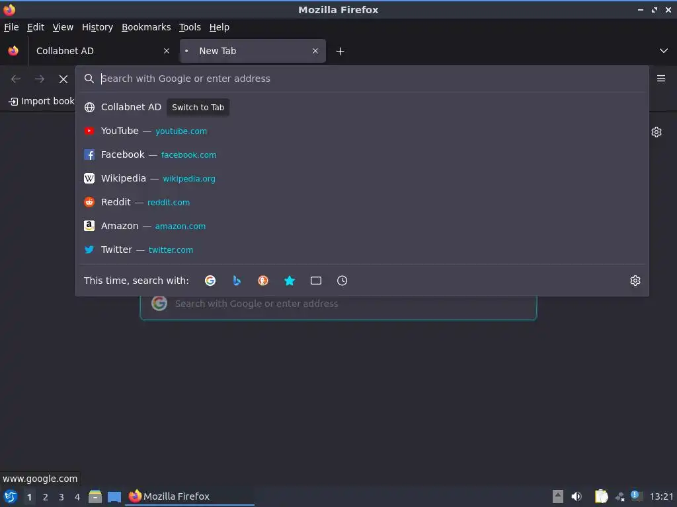
Task: Click Import bookmarks toolbar button
Action: pyautogui.click(x=41, y=101)
